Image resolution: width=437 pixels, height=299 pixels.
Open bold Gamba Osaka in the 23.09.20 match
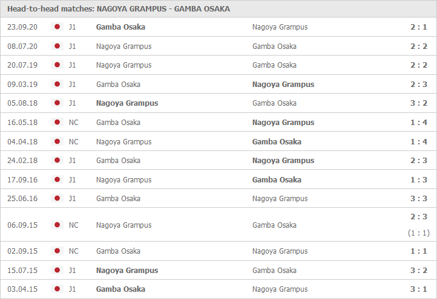(x=120, y=27)
